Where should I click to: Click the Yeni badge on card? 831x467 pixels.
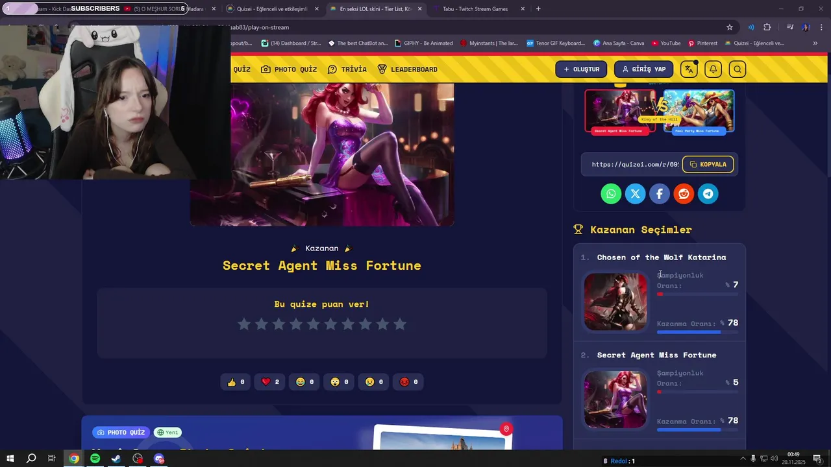coord(167,433)
